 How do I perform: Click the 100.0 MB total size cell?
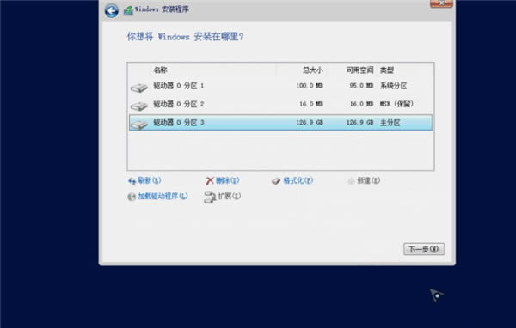click(x=310, y=86)
